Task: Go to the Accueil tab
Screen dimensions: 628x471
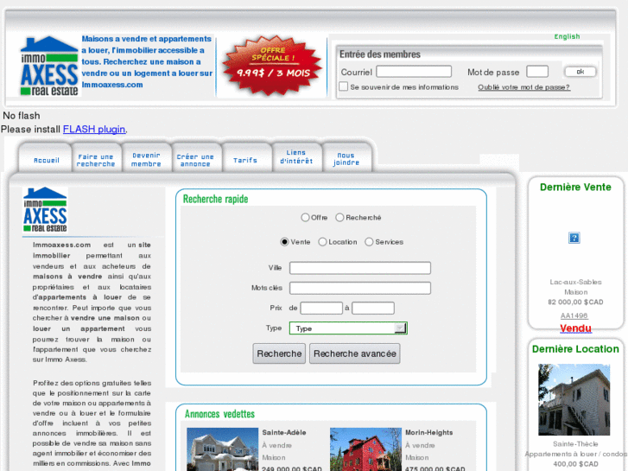Action: (x=47, y=160)
